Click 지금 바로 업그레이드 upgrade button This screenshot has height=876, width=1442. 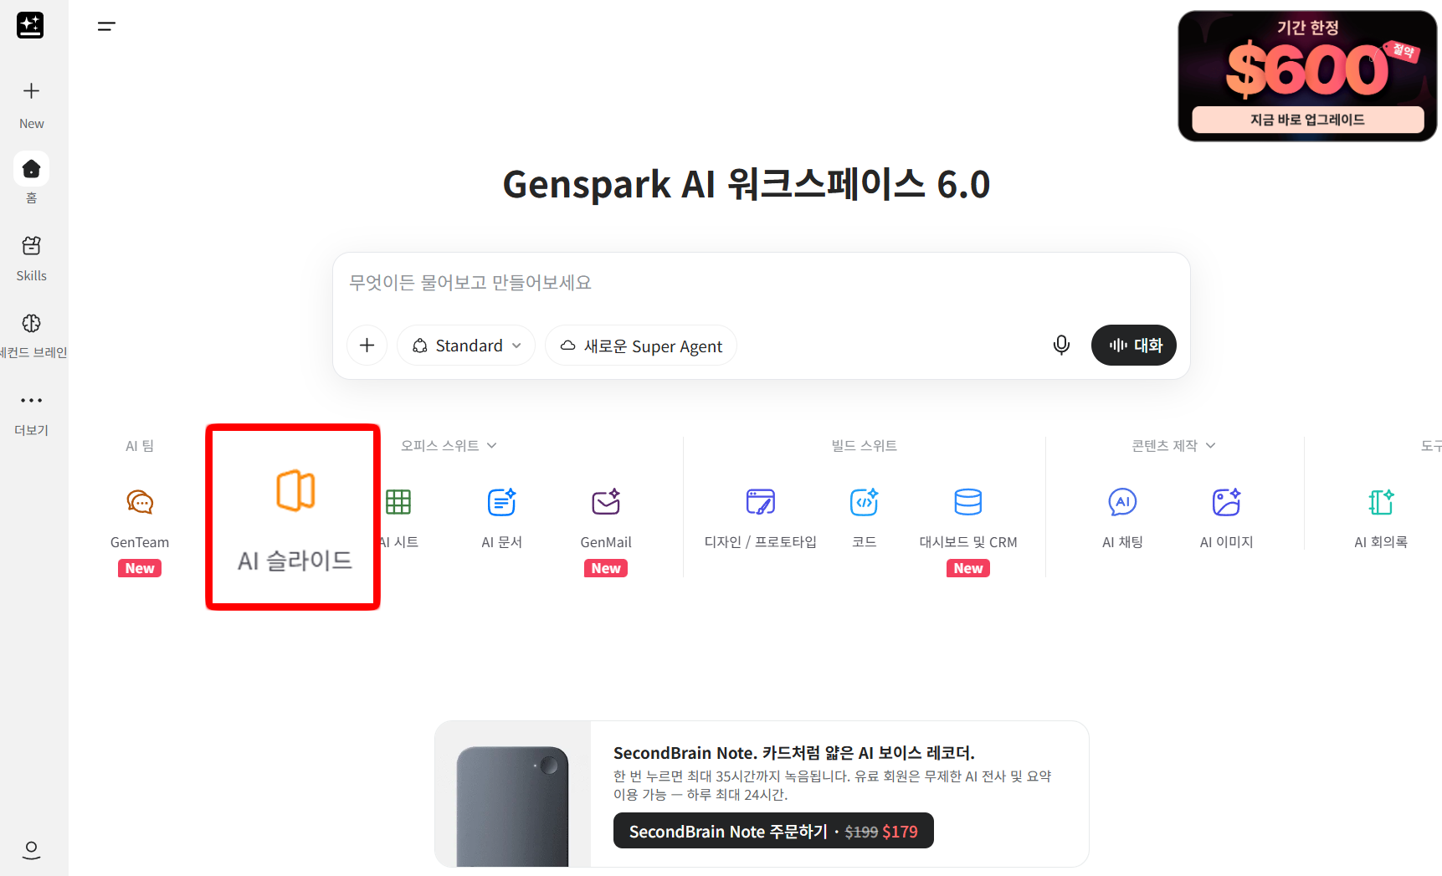(x=1307, y=120)
